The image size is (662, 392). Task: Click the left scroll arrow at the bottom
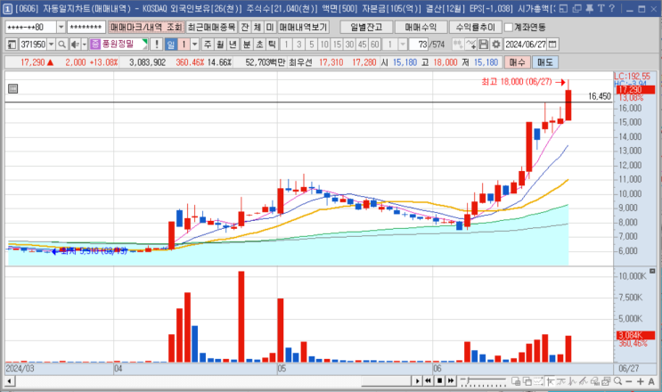pos(10,381)
